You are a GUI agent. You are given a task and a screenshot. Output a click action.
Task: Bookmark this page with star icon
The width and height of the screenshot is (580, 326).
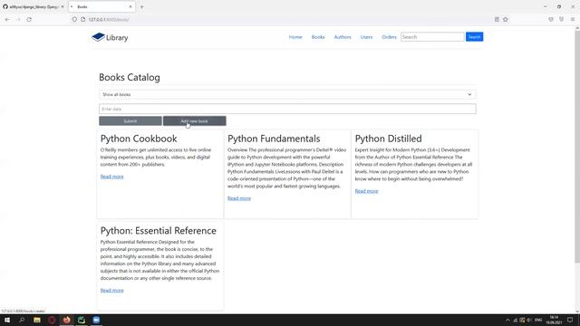[x=506, y=19]
